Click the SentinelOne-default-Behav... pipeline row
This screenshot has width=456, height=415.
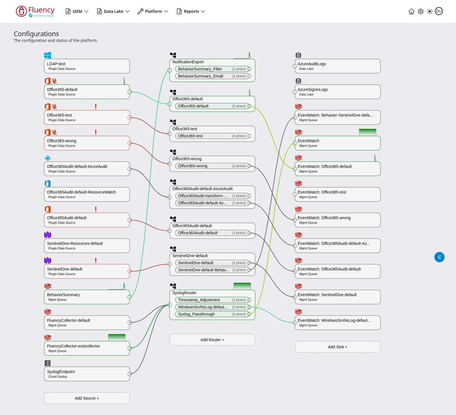pos(212,270)
